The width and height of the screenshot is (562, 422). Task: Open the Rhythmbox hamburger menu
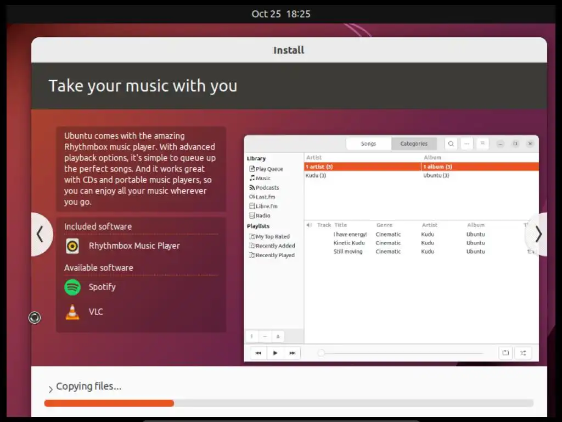click(x=482, y=143)
